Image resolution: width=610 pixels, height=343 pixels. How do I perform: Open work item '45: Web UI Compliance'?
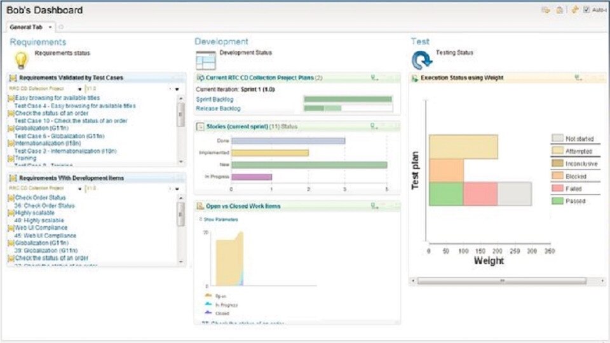[45, 236]
